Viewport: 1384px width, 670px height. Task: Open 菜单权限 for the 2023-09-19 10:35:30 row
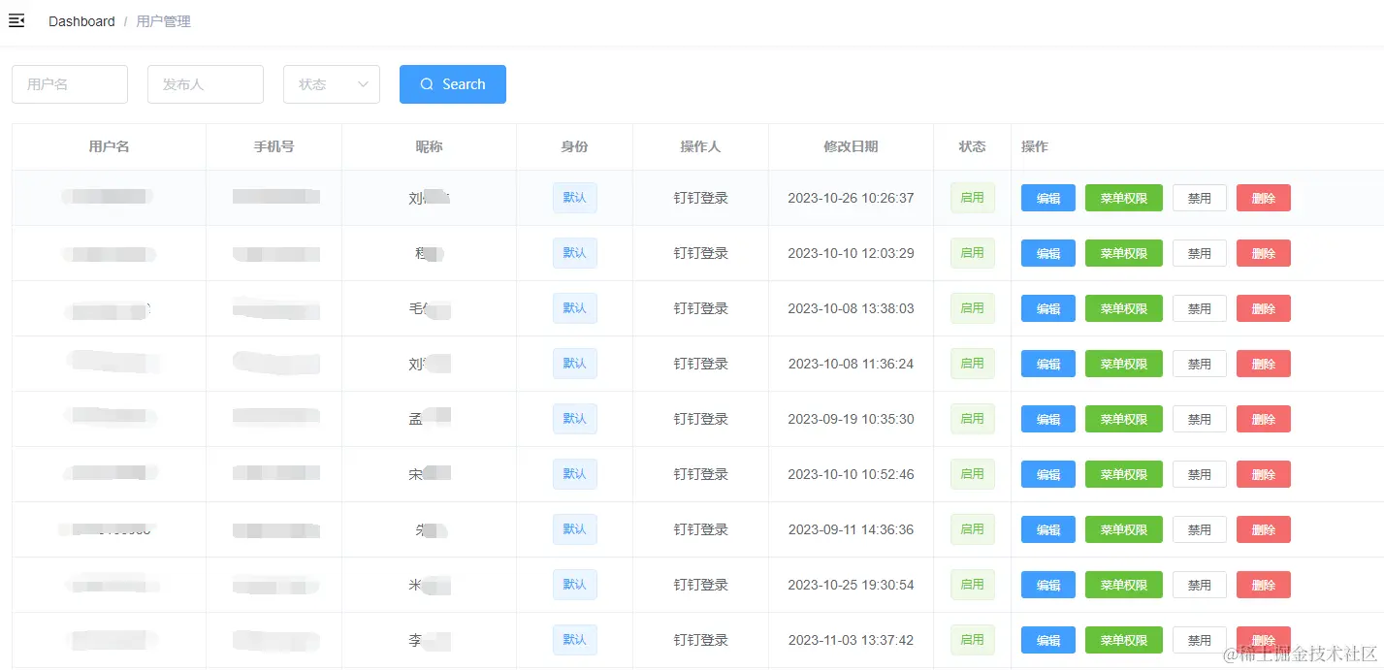point(1124,419)
